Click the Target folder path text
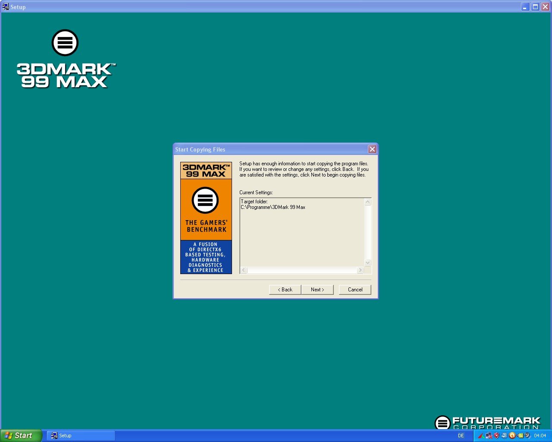Screen dimensions: 552x442 [273, 207]
